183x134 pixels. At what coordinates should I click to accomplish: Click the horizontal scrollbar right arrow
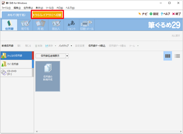[181, 131]
